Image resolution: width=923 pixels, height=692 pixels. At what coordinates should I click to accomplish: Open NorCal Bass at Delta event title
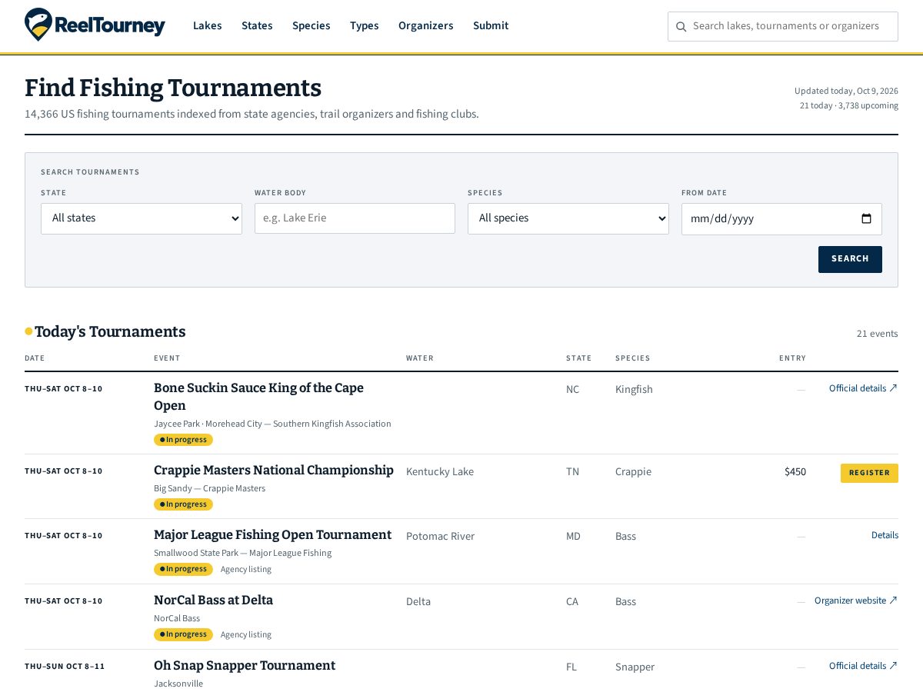(213, 601)
